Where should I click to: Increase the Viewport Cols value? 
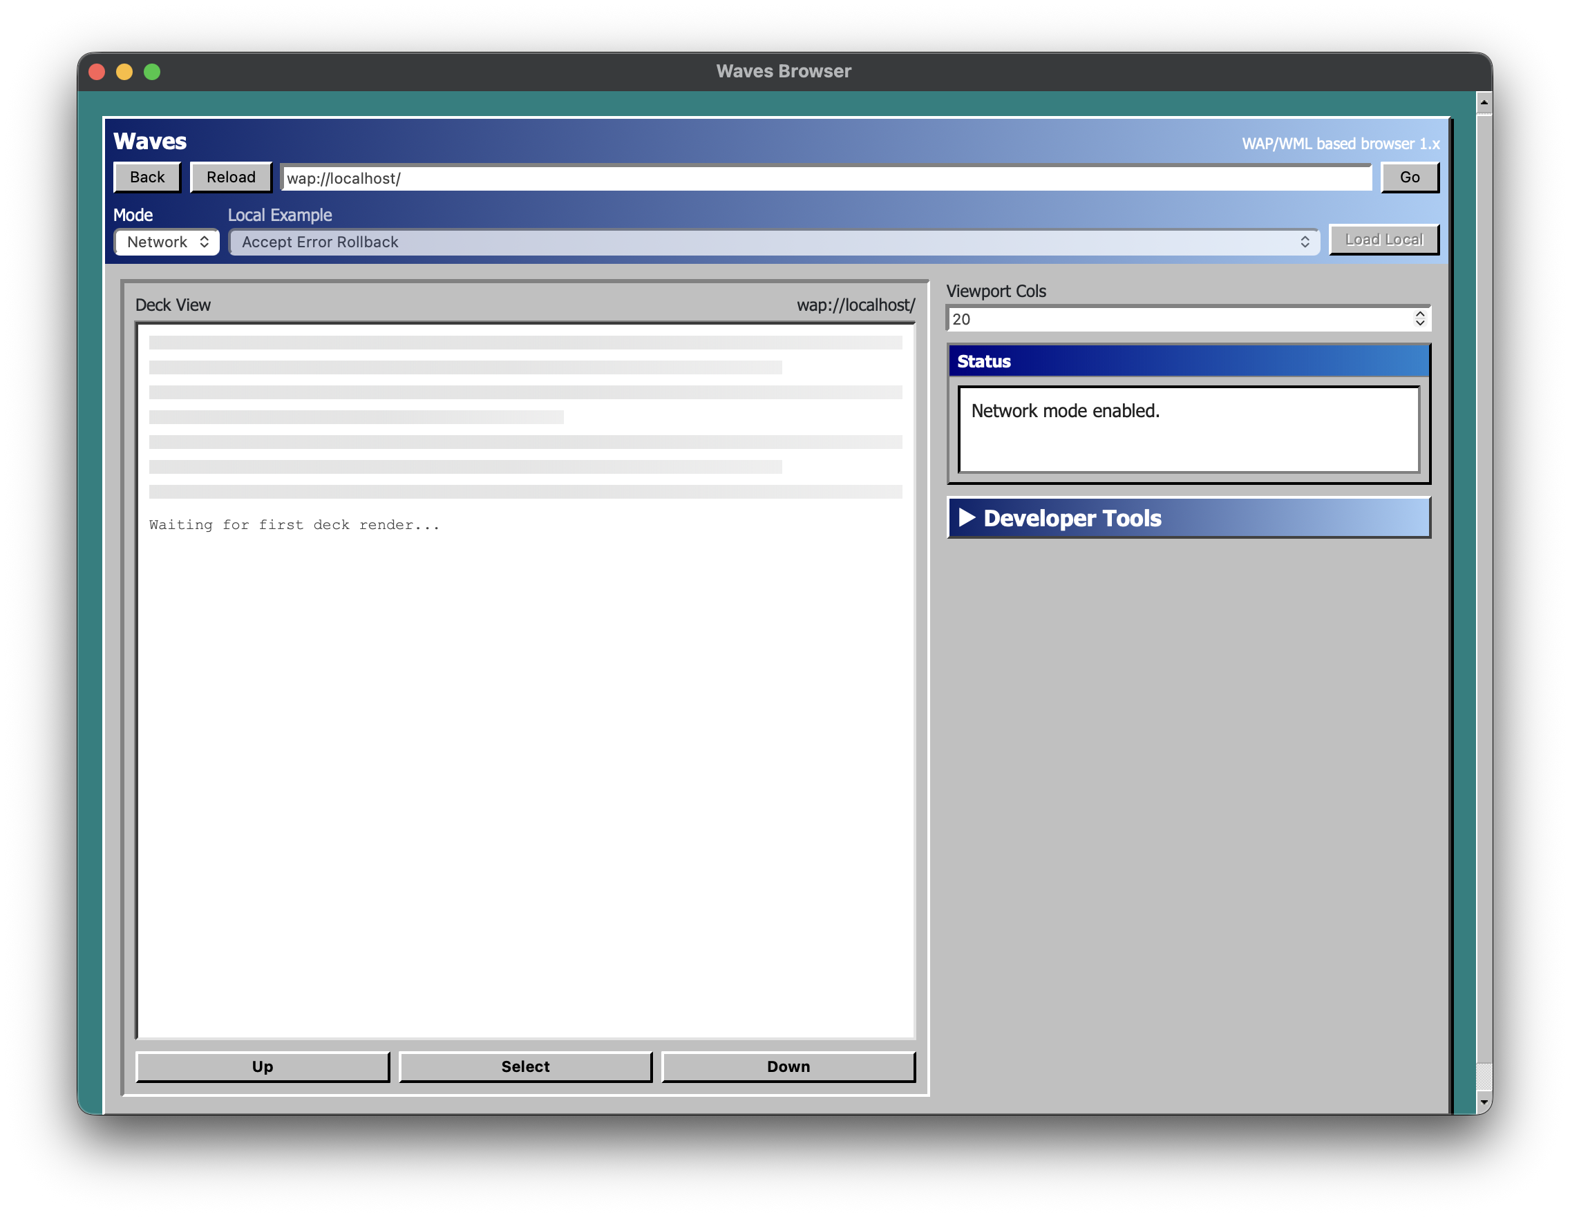point(1420,314)
